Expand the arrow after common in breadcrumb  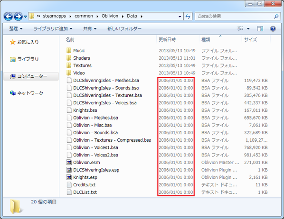coord(97,17)
